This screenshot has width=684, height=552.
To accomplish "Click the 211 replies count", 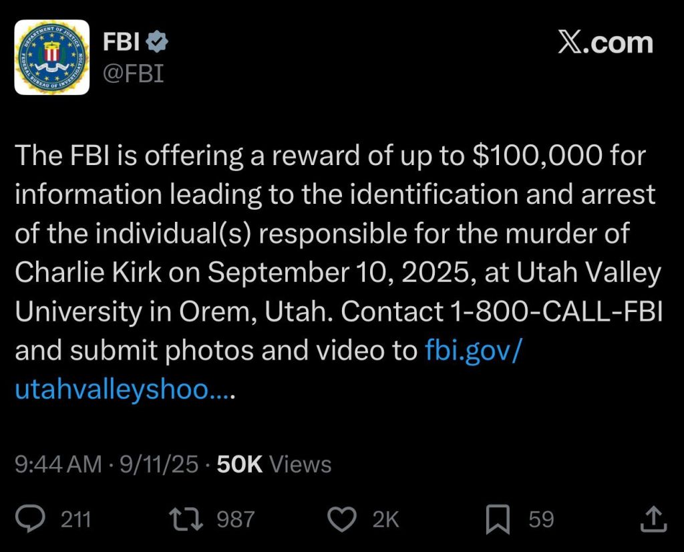I will [x=76, y=519].
